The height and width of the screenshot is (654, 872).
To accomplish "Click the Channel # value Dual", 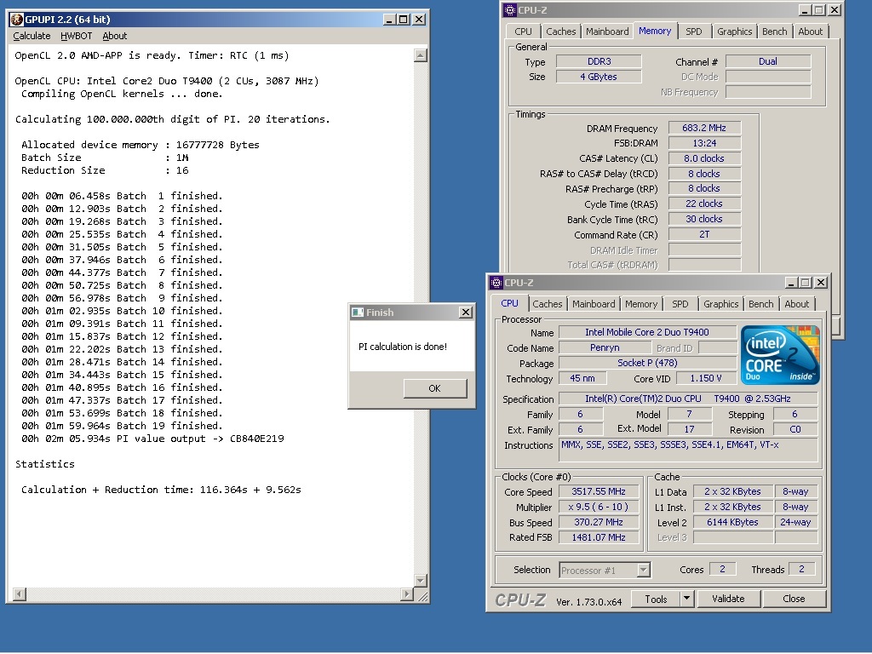I will [x=768, y=61].
